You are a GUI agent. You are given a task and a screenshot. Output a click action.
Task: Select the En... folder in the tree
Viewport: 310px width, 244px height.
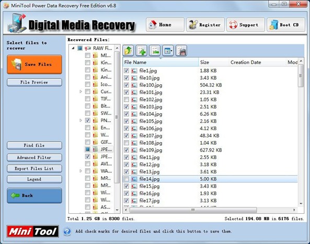tap(105, 127)
